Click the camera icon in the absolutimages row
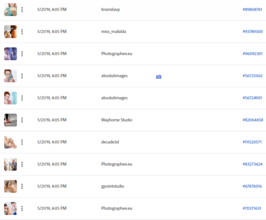Screen dimensions: 266x220 coord(159,77)
